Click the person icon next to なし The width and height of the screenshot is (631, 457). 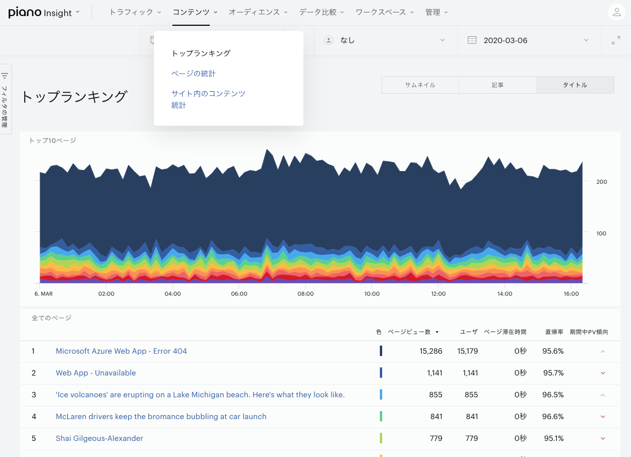pos(329,40)
